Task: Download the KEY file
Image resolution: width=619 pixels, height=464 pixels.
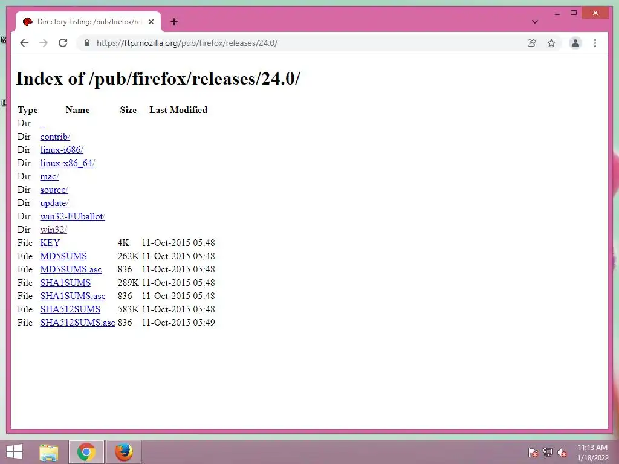Action: coord(50,243)
